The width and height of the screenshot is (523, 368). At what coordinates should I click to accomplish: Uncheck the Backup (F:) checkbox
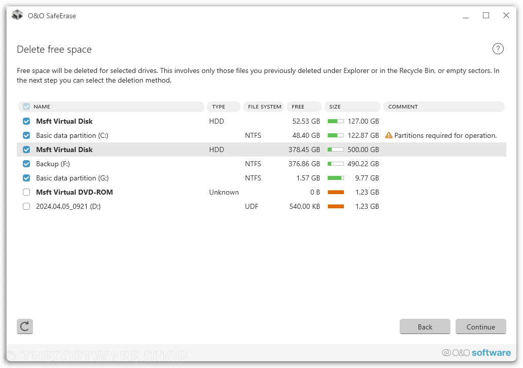26,164
